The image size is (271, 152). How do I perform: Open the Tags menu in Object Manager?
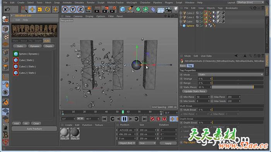tap(220, 8)
